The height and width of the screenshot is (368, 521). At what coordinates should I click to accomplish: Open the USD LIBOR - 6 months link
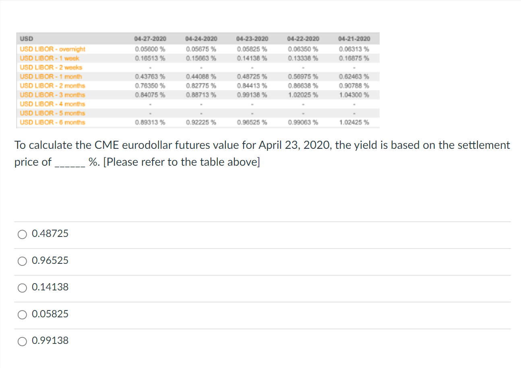tap(52, 122)
